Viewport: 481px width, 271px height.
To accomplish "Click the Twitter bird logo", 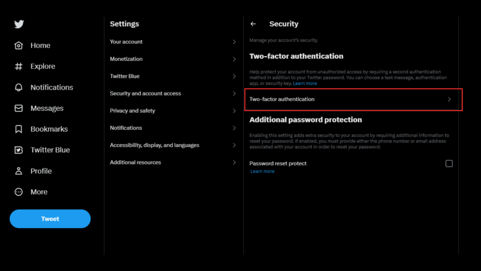I will click(x=19, y=24).
